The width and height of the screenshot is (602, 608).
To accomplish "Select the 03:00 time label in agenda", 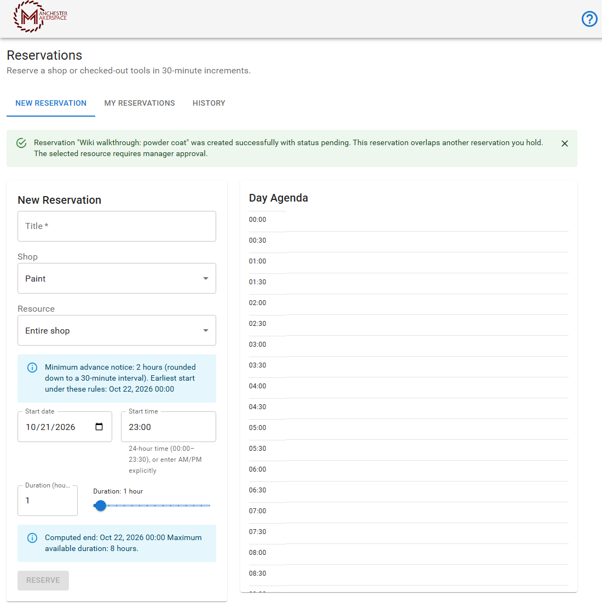I will coord(258,345).
